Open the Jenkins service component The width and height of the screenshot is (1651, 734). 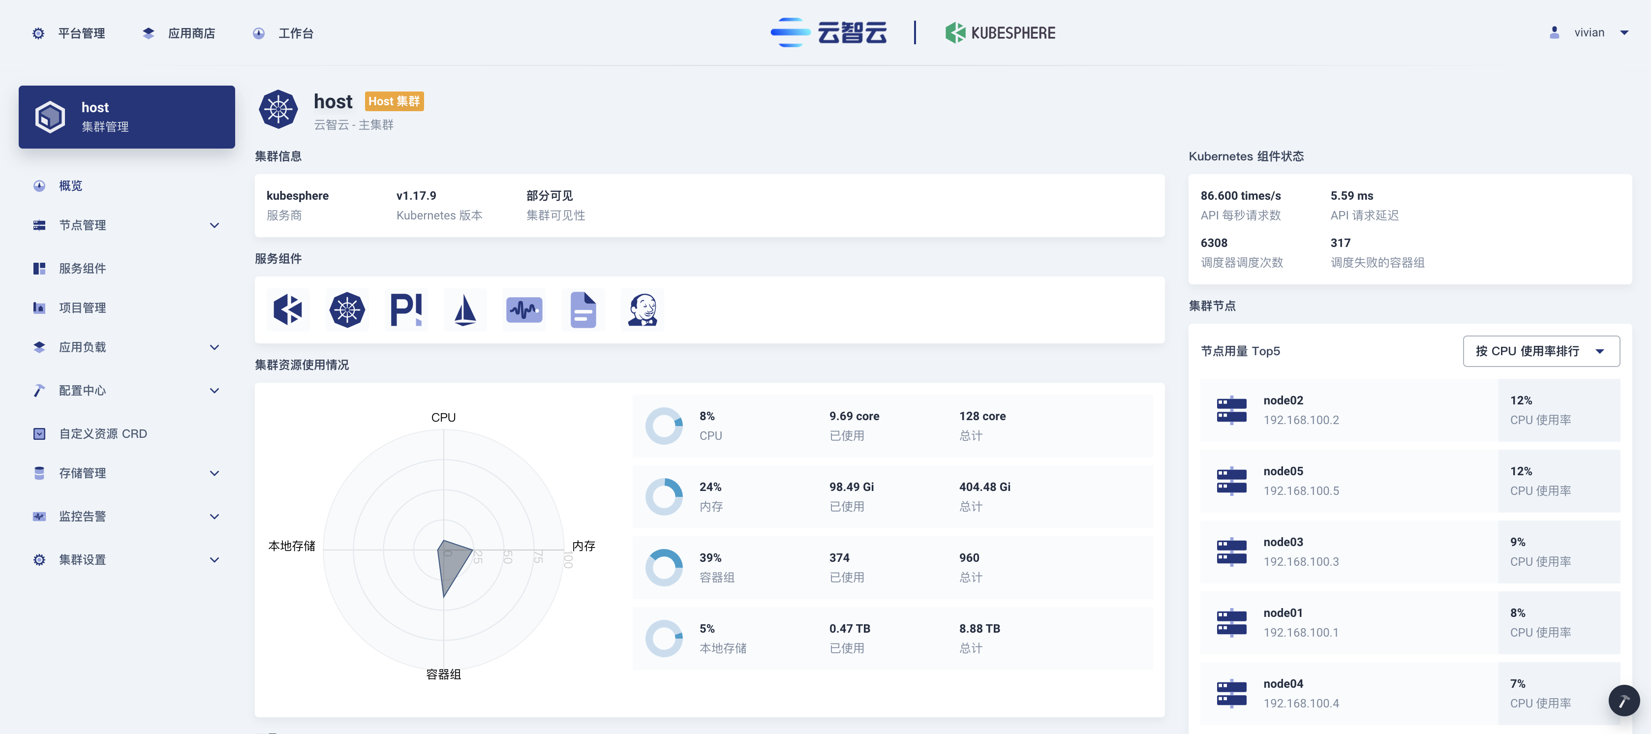click(x=642, y=309)
